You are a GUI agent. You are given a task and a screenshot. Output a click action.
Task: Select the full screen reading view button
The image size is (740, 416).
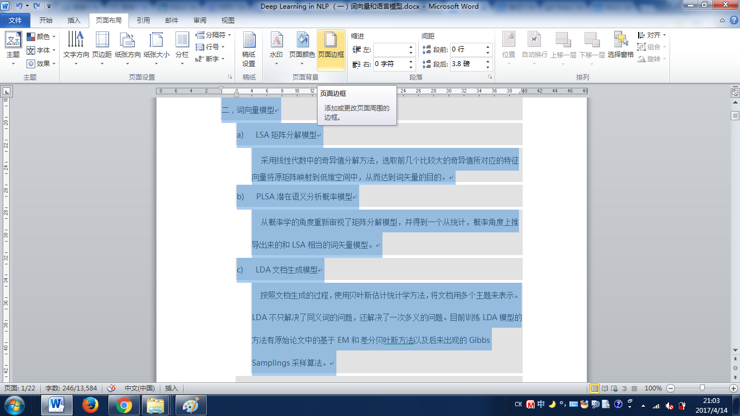click(x=604, y=388)
